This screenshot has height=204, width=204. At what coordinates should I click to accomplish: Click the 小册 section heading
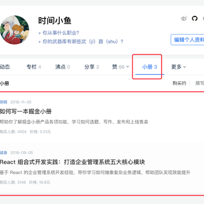[5, 83]
